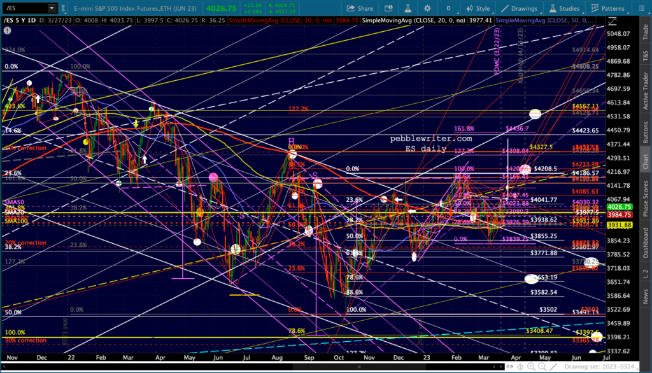Image resolution: width=652 pixels, height=373 pixels.
Task: Switch to the Trade side tab
Action: coord(646,32)
